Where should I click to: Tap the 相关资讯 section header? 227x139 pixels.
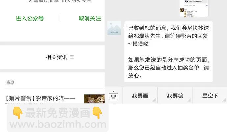[57, 57]
